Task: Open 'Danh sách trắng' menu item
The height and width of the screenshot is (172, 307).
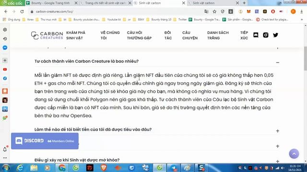Action: [x=218, y=35]
